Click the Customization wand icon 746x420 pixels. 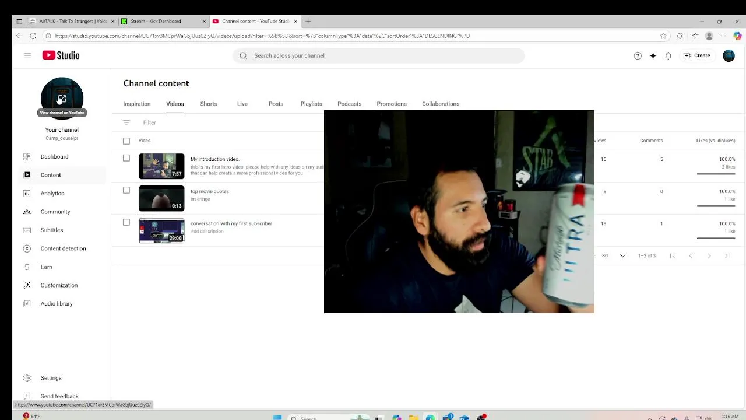point(27,285)
